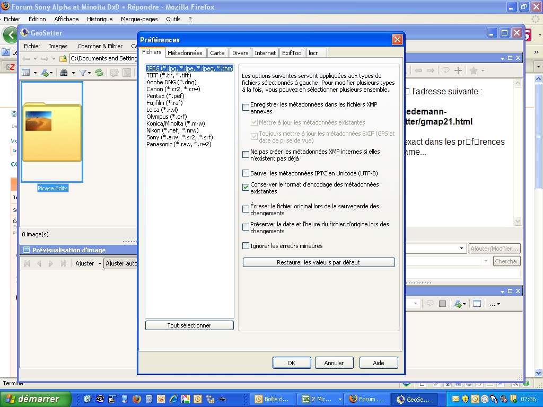543x407 pixels.
Task: Open Firefox 'Marque-pages' menu
Action: [x=139, y=19]
